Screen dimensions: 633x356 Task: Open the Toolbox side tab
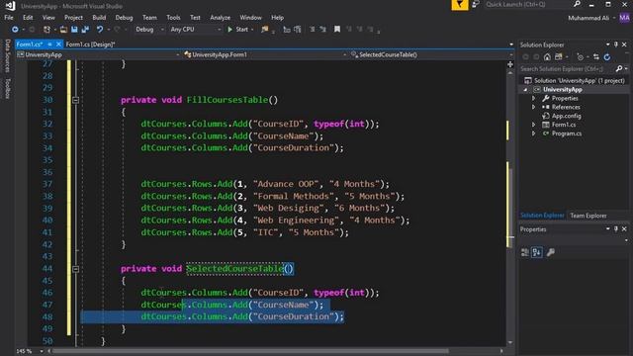tap(7, 88)
